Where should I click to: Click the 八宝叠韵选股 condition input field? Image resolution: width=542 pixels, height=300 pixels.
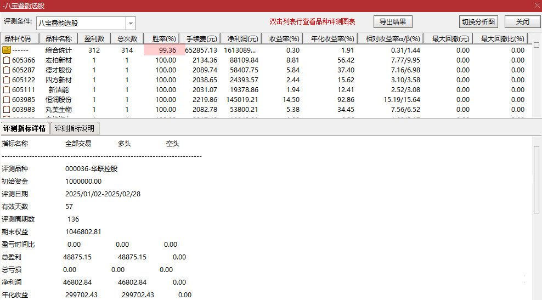tap(81, 23)
